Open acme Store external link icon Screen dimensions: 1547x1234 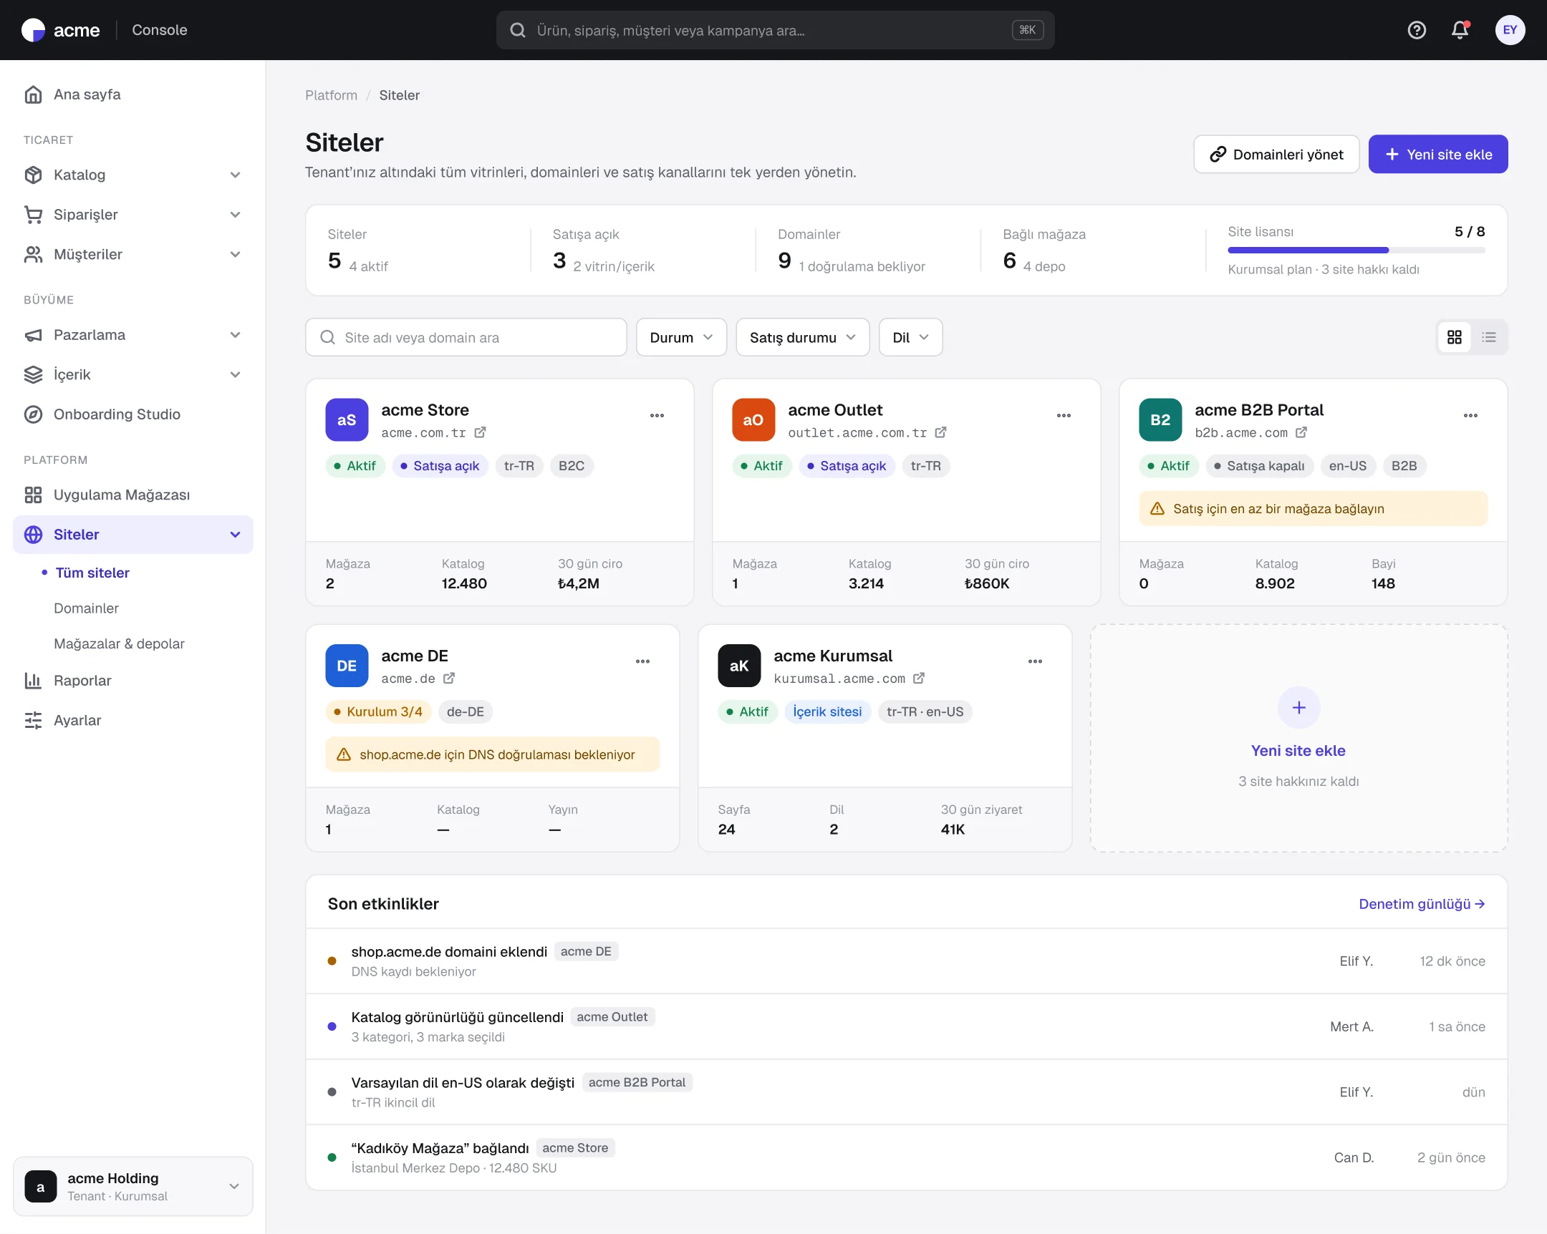click(480, 432)
